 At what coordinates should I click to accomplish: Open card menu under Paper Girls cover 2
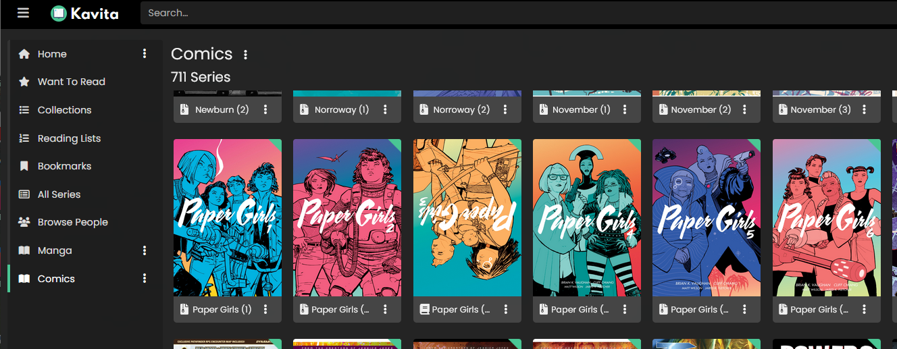(x=385, y=309)
